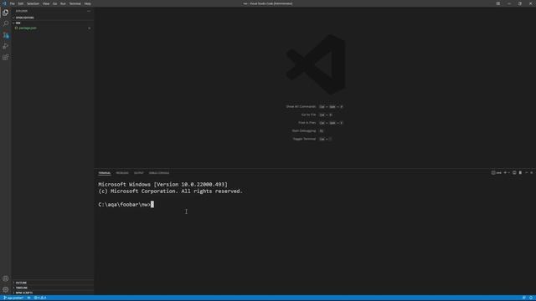Open the Help menu

(87, 3)
